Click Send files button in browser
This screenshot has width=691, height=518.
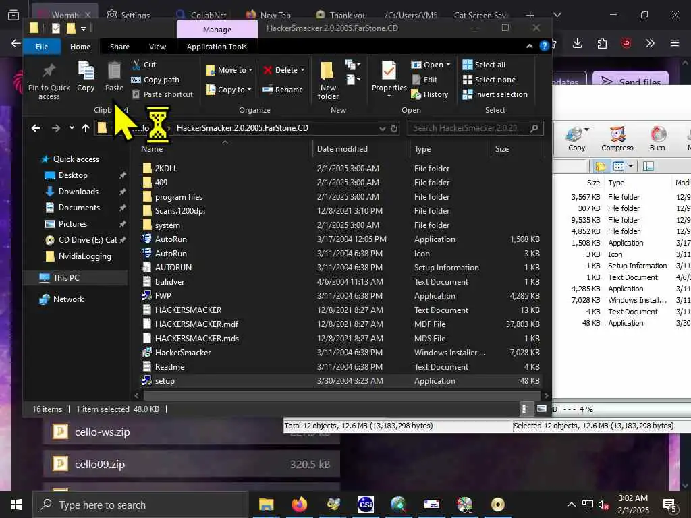click(631, 81)
